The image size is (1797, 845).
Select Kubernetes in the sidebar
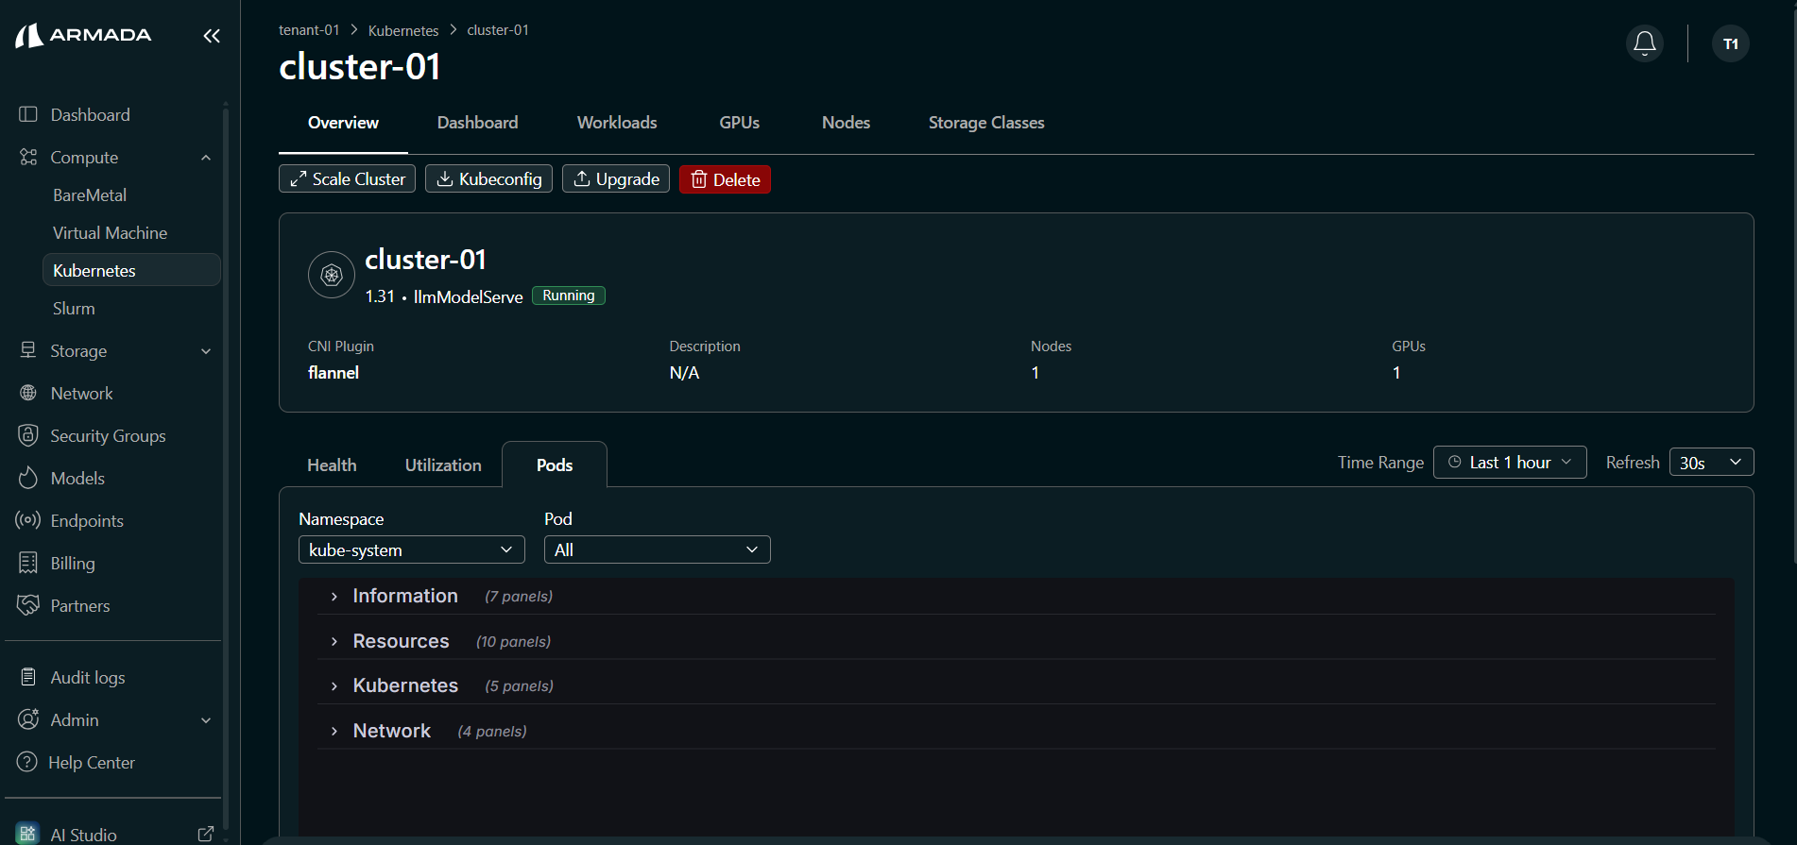coord(131,270)
